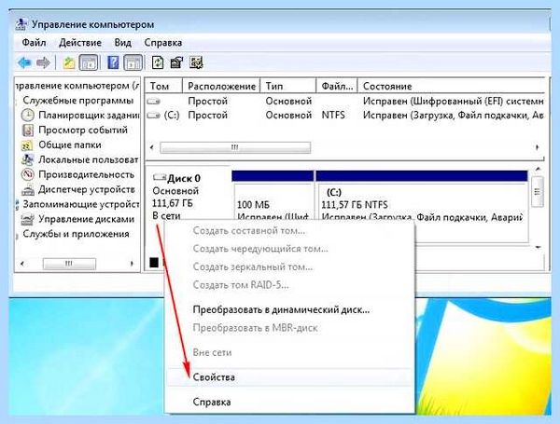The width and height of the screenshot is (560, 424).
Task: Click the icon beside Общие папки
Action: [27, 145]
